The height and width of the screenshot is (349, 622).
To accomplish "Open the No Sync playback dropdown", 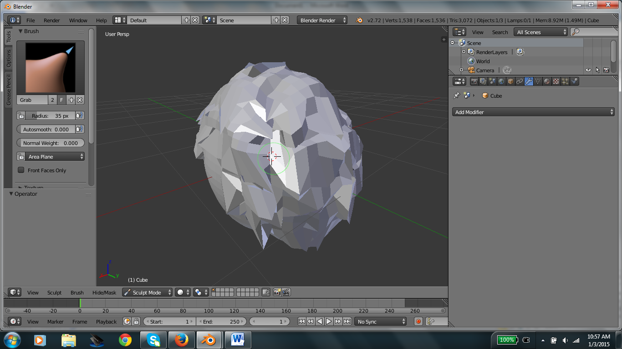I will click(x=380, y=321).
